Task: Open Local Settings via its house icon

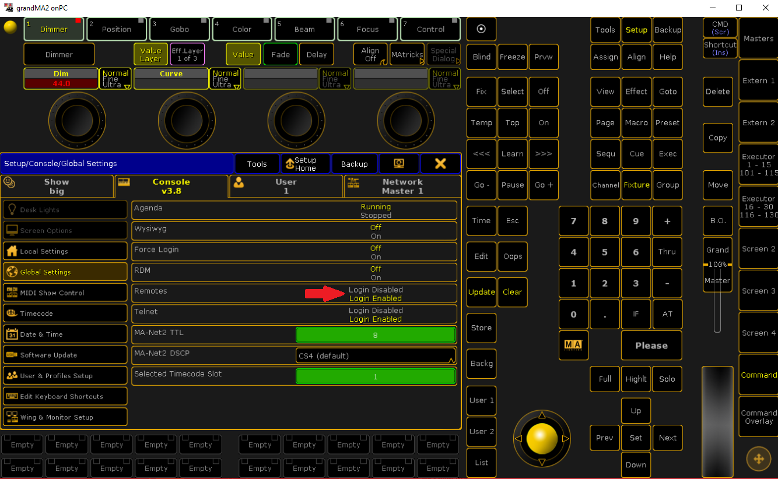Action: coord(12,251)
